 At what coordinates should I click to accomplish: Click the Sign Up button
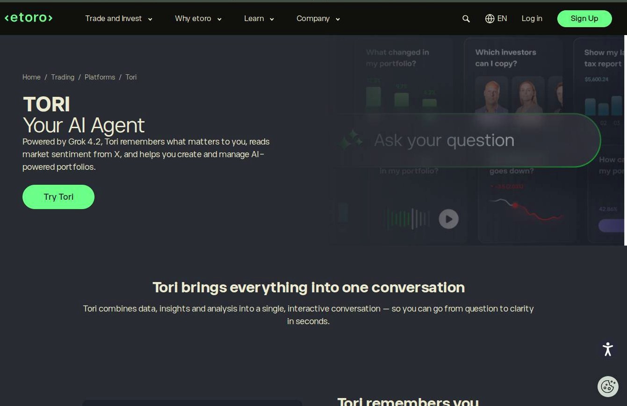(x=584, y=19)
